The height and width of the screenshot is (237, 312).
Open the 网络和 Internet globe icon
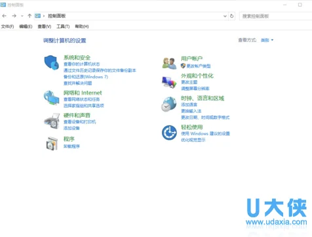pyautogui.click(x=52, y=98)
